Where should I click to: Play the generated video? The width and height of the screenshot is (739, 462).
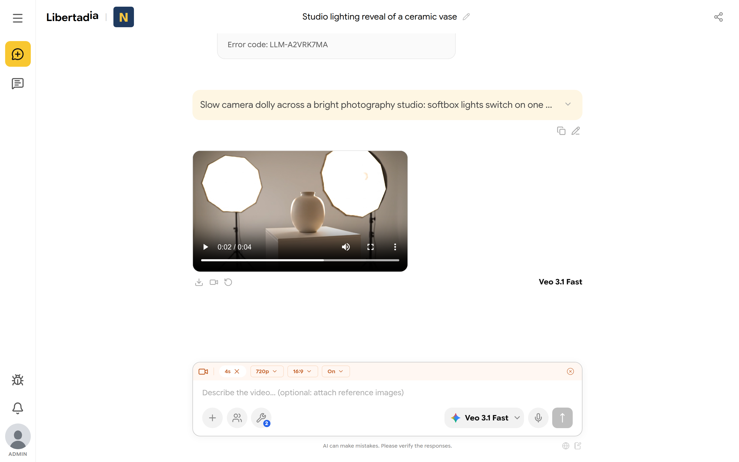tap(206, 247)
